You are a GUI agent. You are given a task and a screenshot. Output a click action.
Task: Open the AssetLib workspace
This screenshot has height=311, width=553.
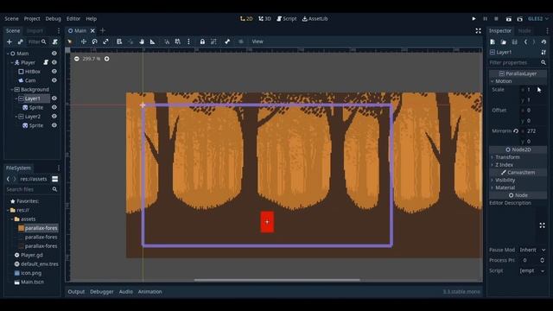pyautogui.click(x=315, y=19)
